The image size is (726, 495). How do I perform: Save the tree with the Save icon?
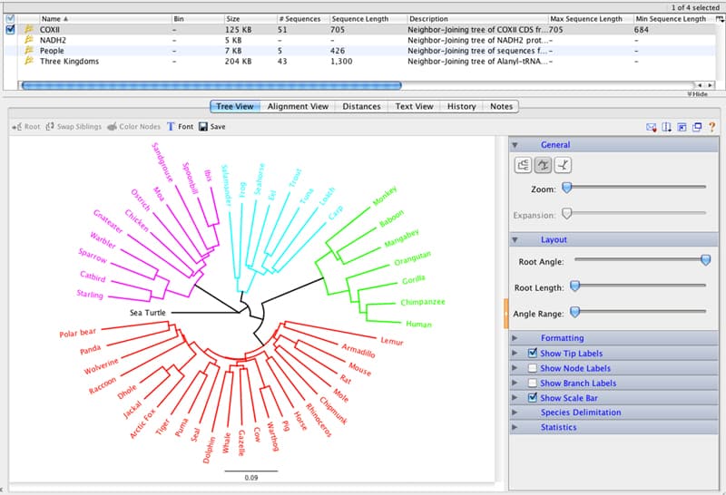(212, 126)
